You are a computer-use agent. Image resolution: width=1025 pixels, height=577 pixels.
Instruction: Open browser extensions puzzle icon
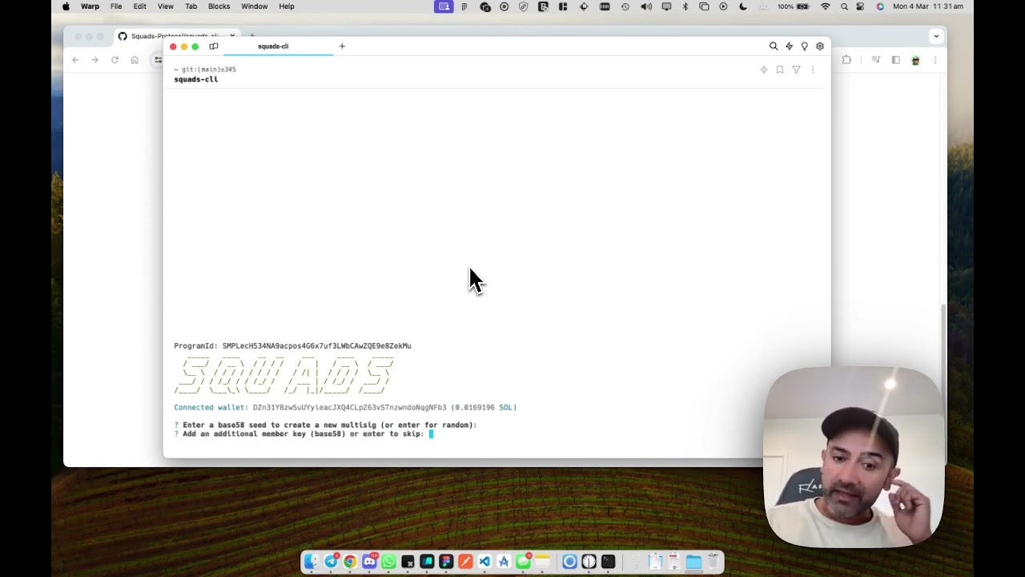(846, 60)
